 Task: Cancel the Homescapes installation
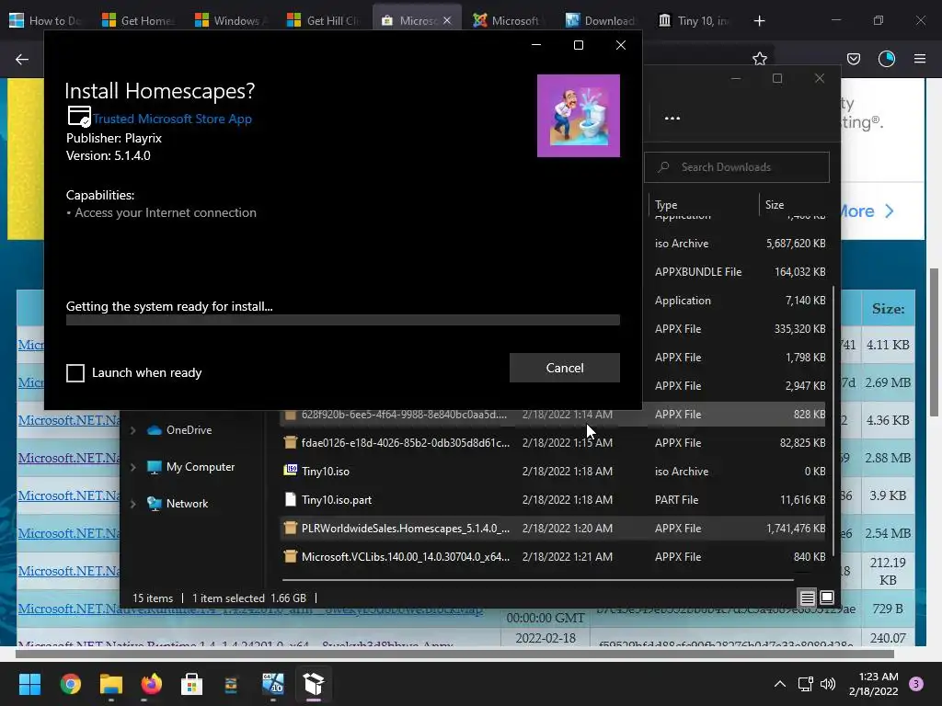[x=564, y=368]
